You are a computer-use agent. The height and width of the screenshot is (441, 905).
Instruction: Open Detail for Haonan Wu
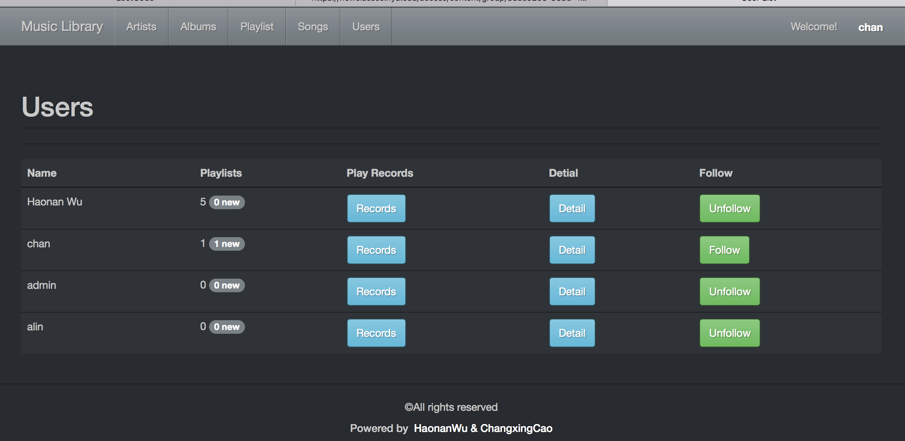click(x=572, y=208)
